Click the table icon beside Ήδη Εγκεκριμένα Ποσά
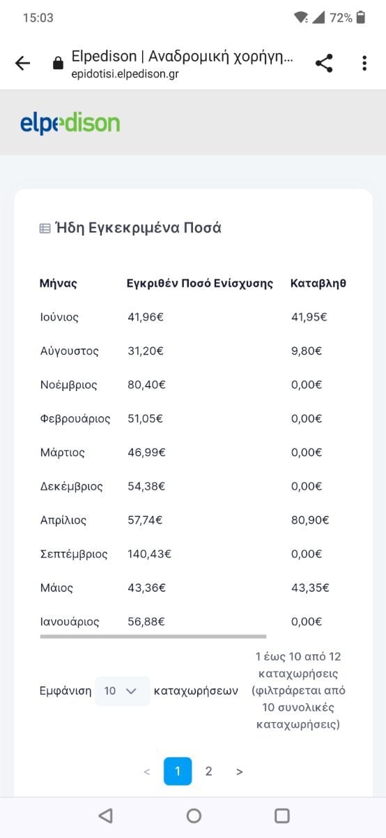Viewport: 386px width, 838px height. click(x=45, y=228)
